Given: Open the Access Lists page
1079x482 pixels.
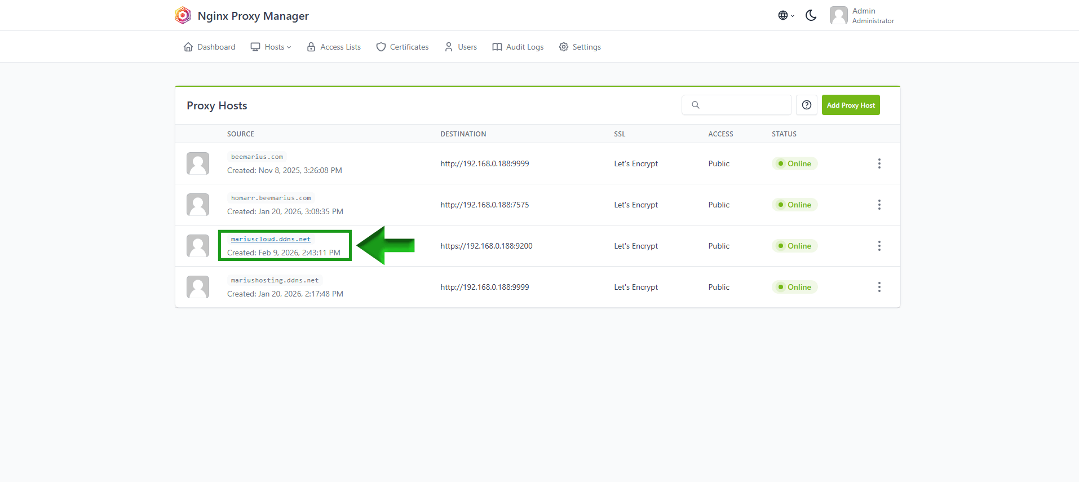Looking at the screenshot, I should click(334, 47).
